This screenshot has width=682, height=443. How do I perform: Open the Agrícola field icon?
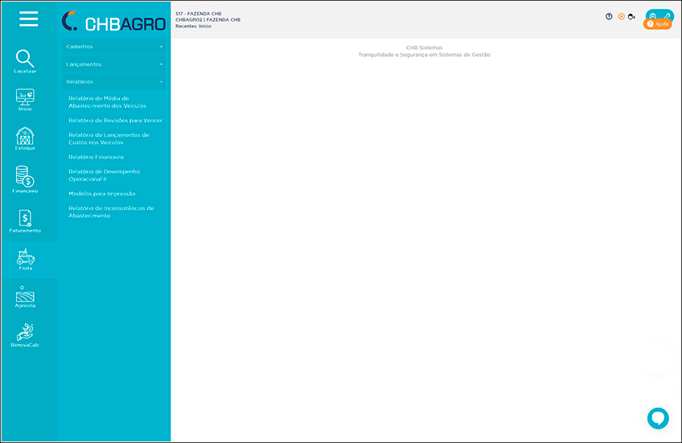[x=25, y=296]
